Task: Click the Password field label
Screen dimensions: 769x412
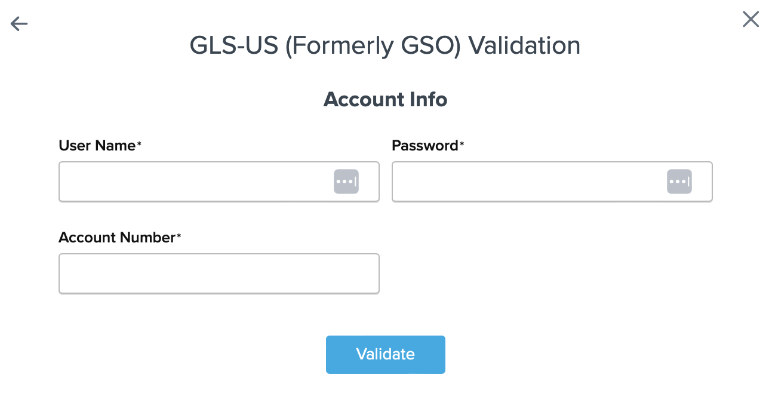Action: [425, 145]
